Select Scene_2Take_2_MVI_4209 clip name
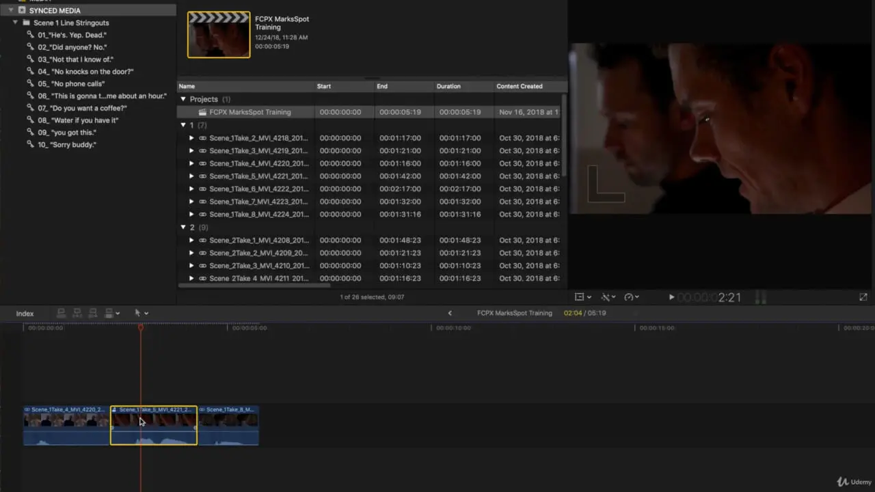Image resolution: width=875 pixels, height=492 pixels. [x=258, y=253]
